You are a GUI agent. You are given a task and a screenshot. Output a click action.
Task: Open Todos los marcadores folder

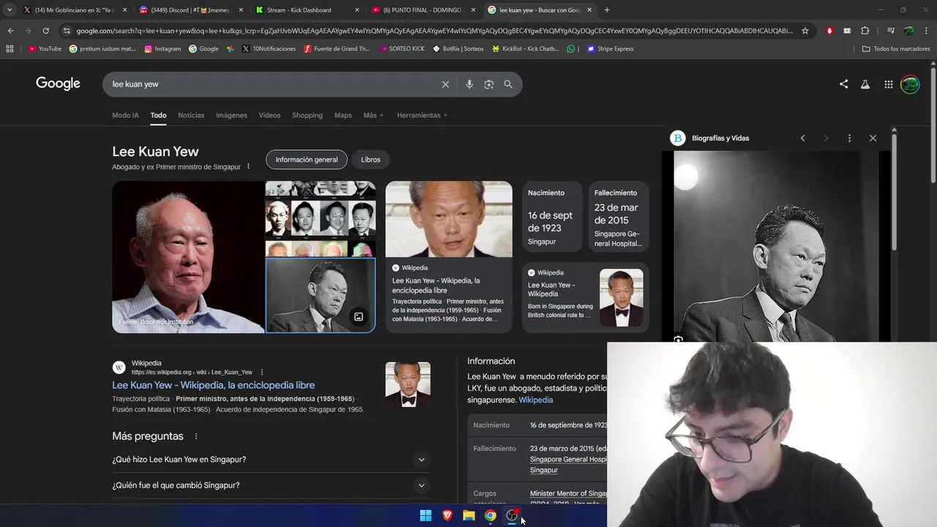pos(895,49)
